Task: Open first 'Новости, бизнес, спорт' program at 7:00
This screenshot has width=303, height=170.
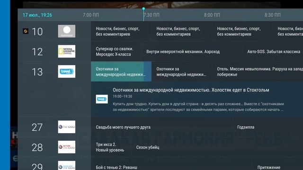Action: [x=121, y=31]
